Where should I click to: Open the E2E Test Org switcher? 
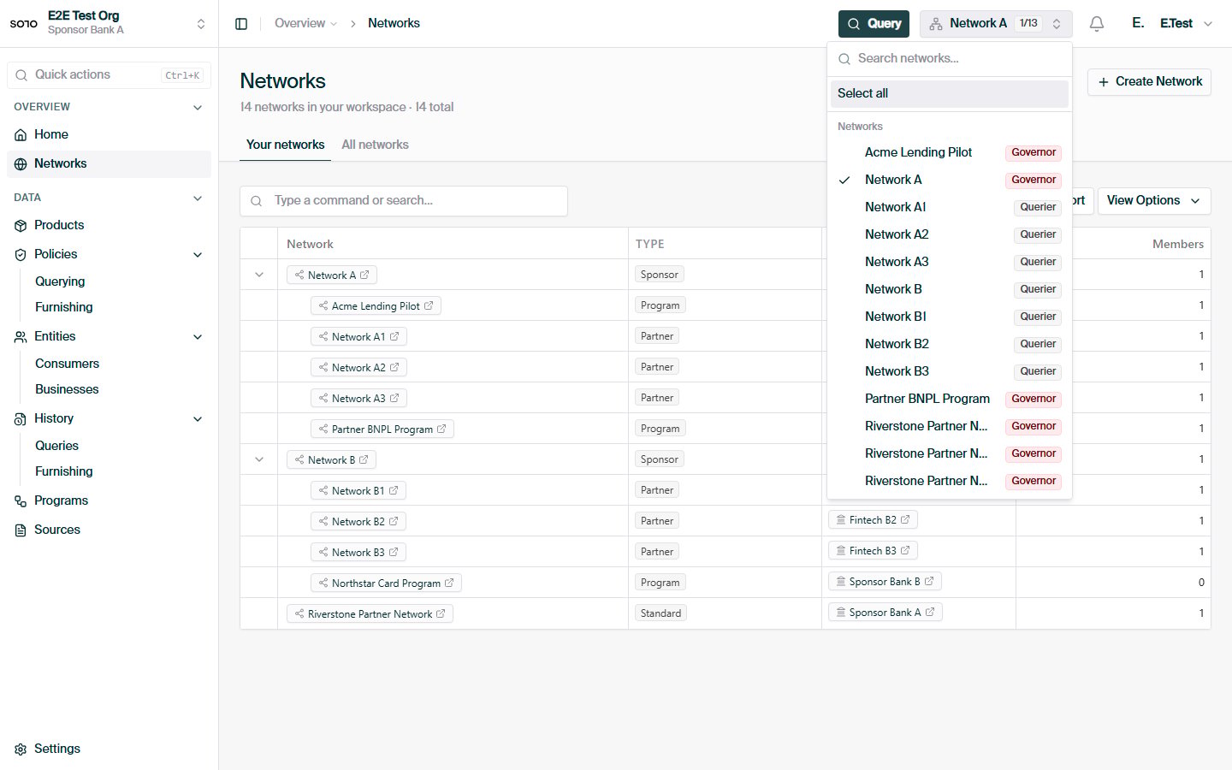109,23
